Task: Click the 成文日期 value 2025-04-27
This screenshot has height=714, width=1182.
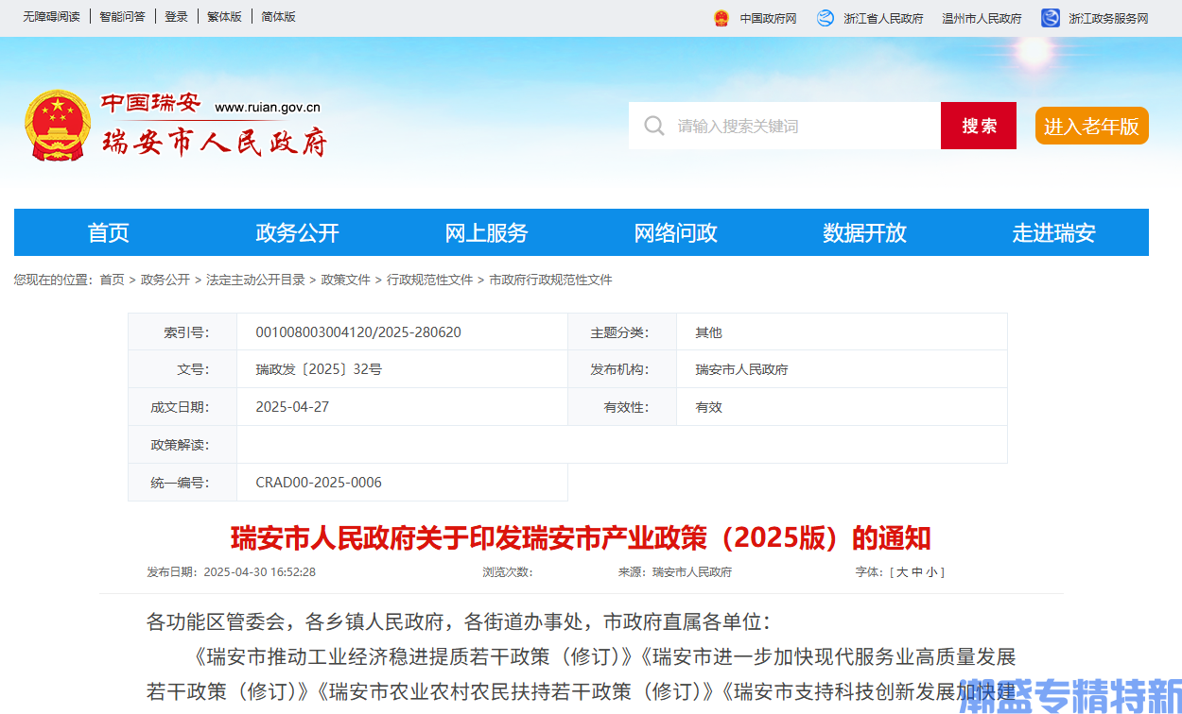Action: [x=292, y=407]
